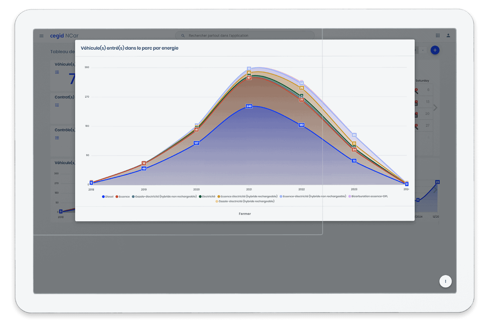489x323 pixels.
Task: Click the search field 'Rechercher partout dans l'application'
Action: pos(244,36)
